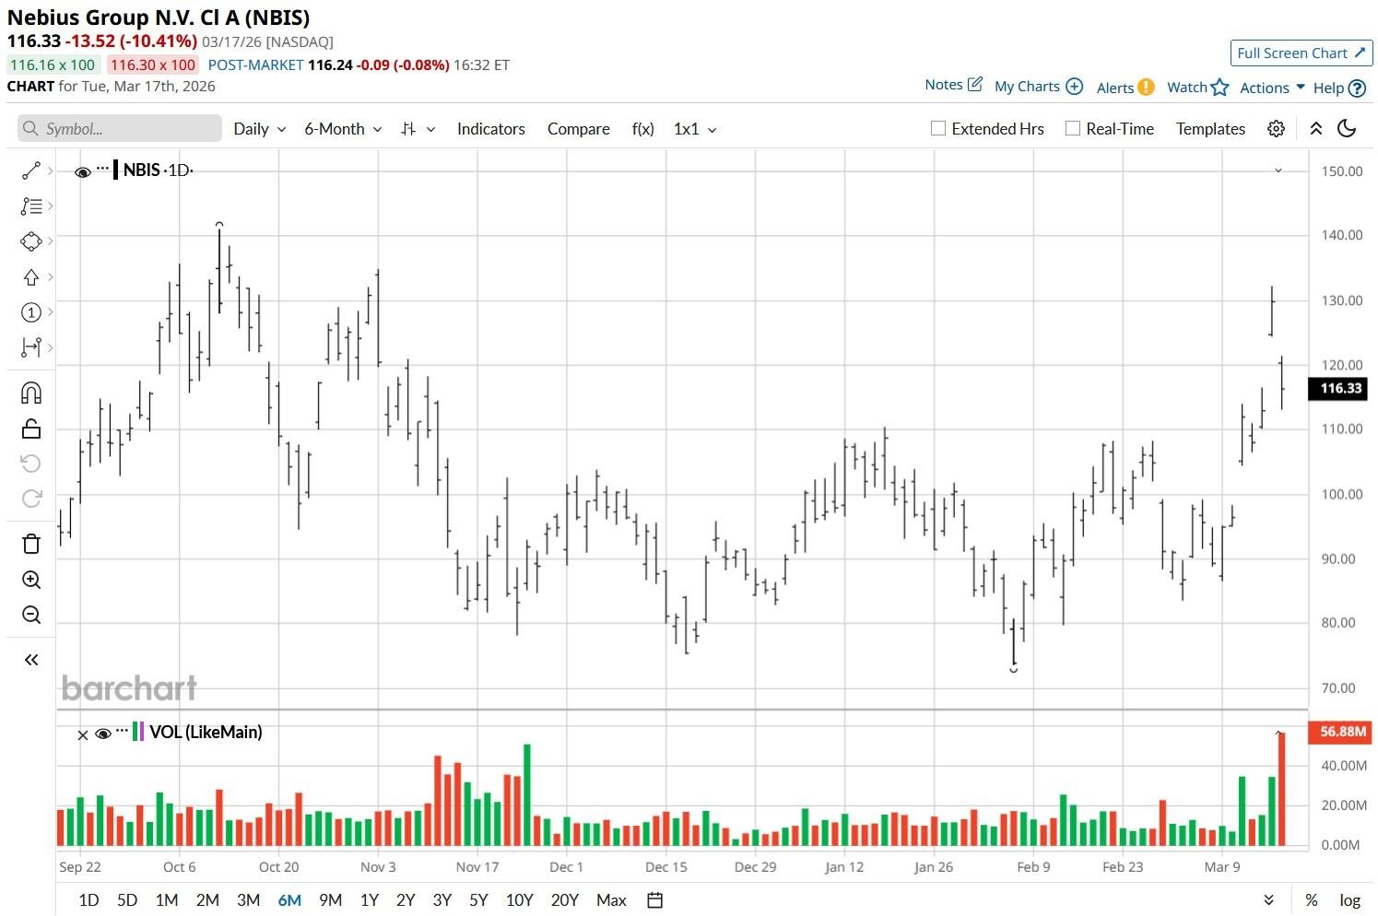Switch range to 5Y
The height and width of the screenshot is (916, 1378).
tap(478, 900)
